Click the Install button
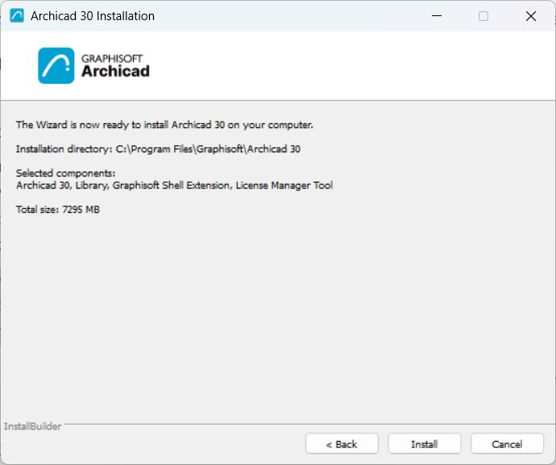The image size is (556, 465). tap(425, 443)
